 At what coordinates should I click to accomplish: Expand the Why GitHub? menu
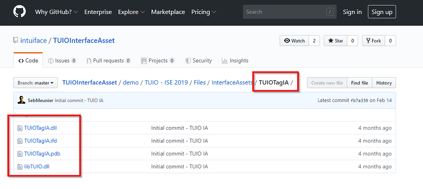click(x=56, y=12)
